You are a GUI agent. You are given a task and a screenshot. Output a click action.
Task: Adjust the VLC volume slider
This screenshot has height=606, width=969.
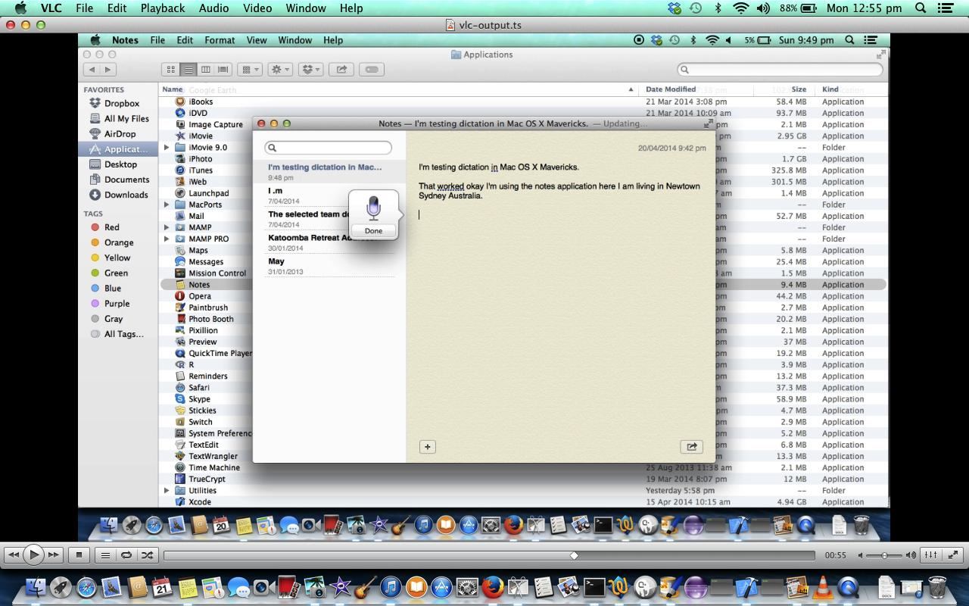[884, 555]
